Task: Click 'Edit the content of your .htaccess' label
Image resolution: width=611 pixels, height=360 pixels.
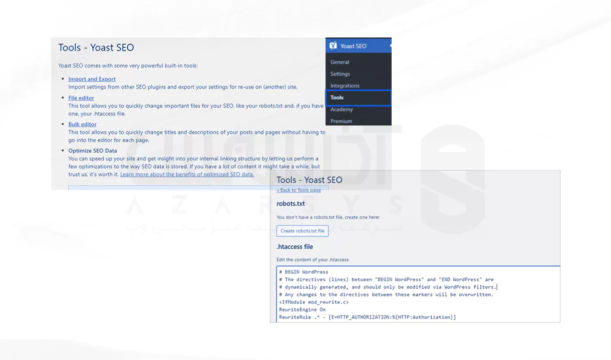Action: tap(313, 259)
